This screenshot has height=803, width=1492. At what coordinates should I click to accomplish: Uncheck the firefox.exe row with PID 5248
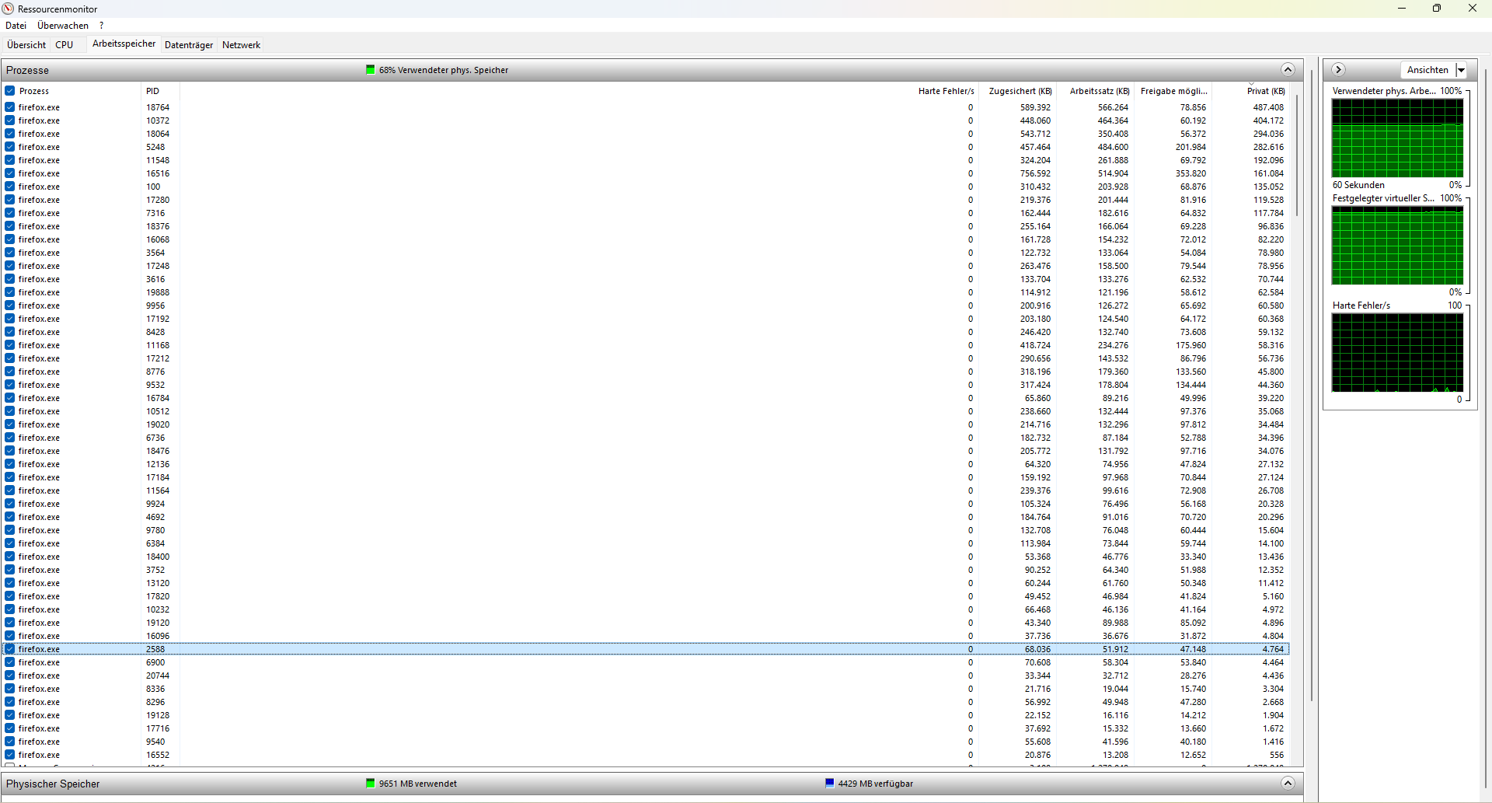[10, 147]
